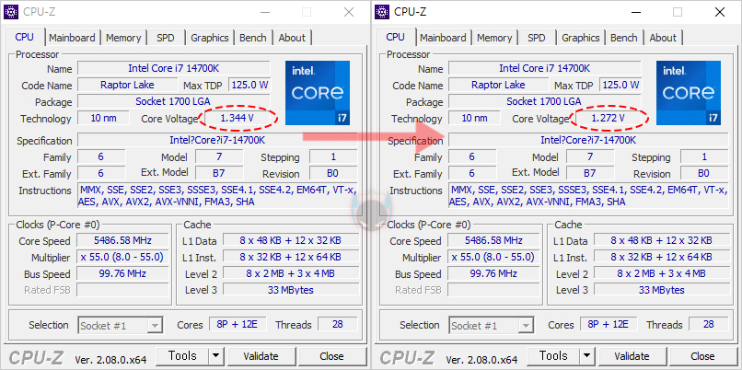Screen dimensions: 742x370
Task: Open Socket #1 selection dropdown in left window
Action: click(121, 326)
